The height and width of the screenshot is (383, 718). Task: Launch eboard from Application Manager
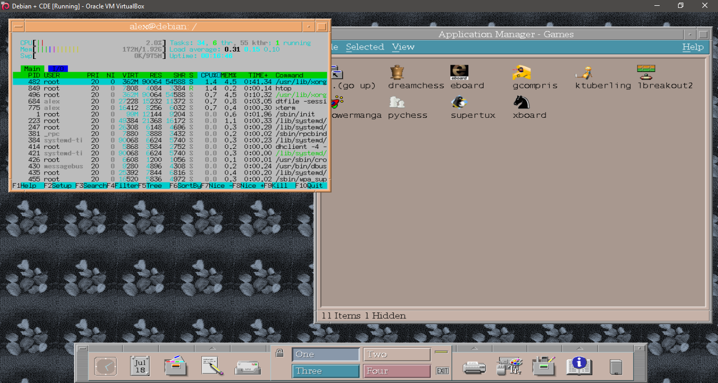[459, 72]
